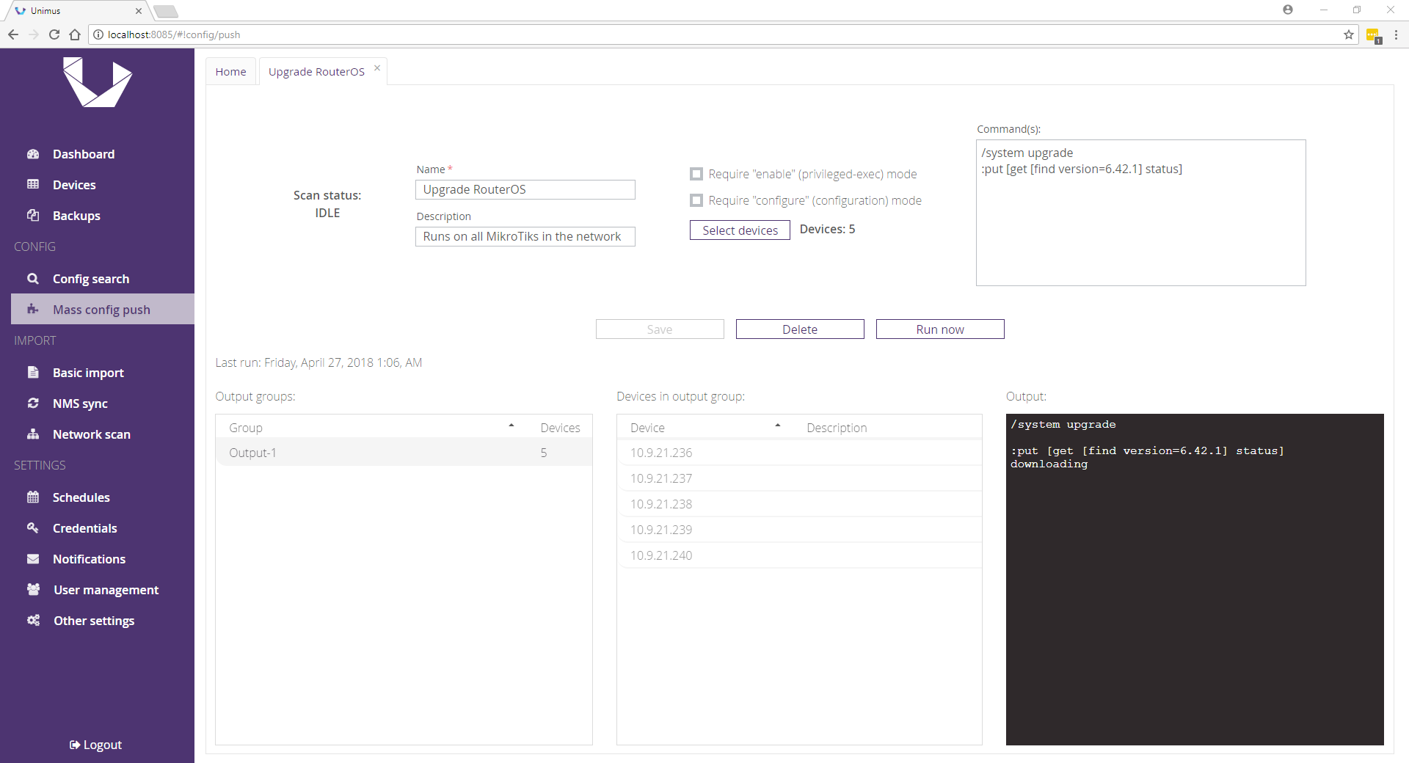Click the browser home icon
Screen dimensions: 1409x763
pos(75,34)
